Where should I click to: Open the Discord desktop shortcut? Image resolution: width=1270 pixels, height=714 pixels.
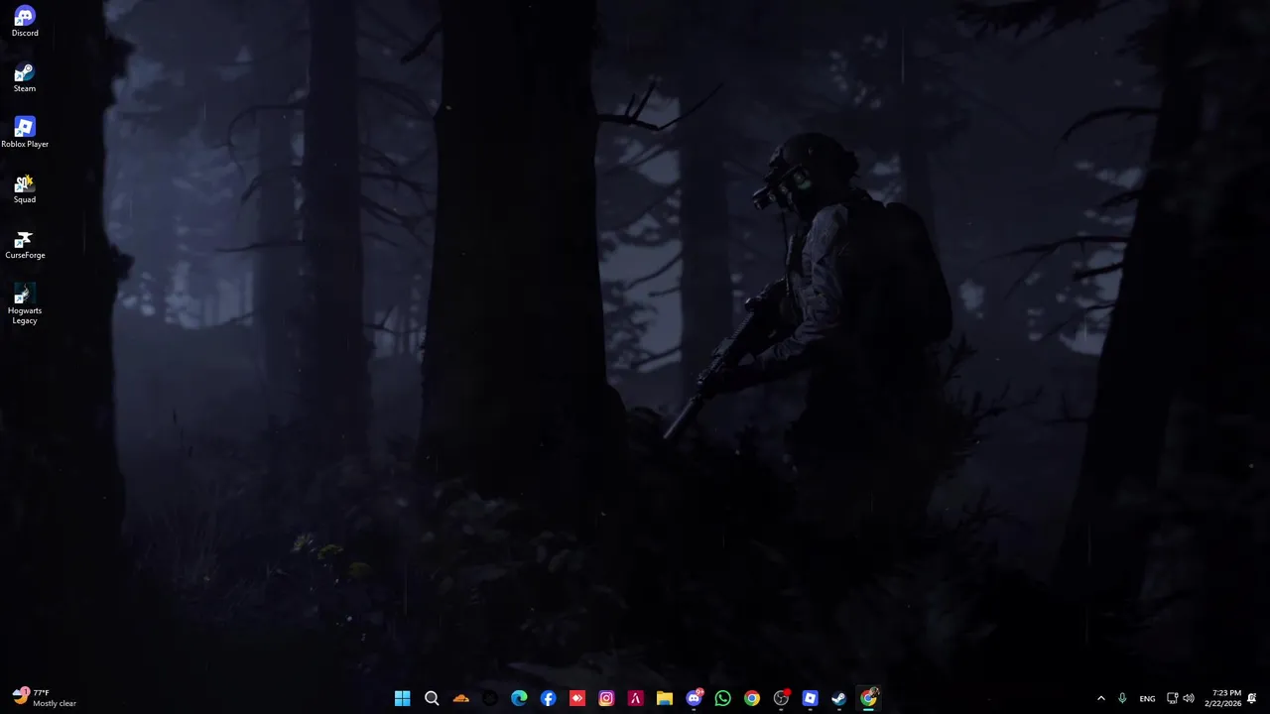point(25,22)
